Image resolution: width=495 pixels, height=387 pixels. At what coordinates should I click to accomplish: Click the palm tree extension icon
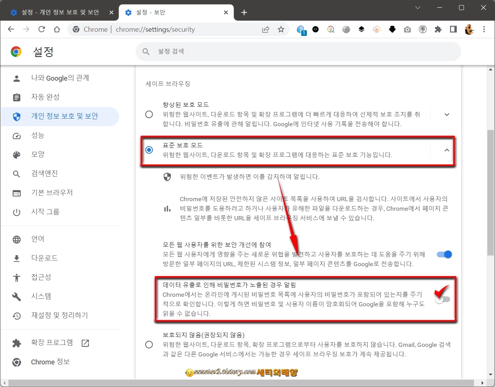click(423, 29)
